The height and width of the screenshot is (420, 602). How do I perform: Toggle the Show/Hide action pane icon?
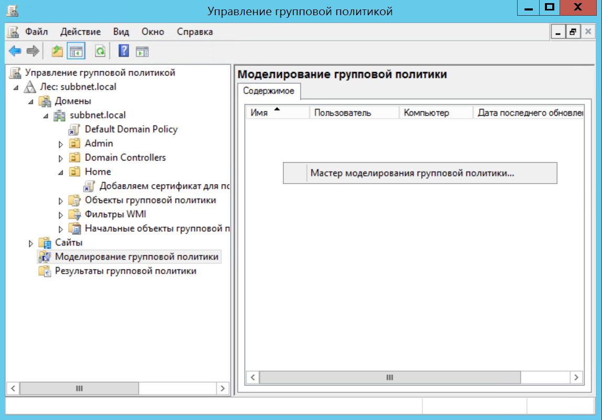(x=142, y=51)
